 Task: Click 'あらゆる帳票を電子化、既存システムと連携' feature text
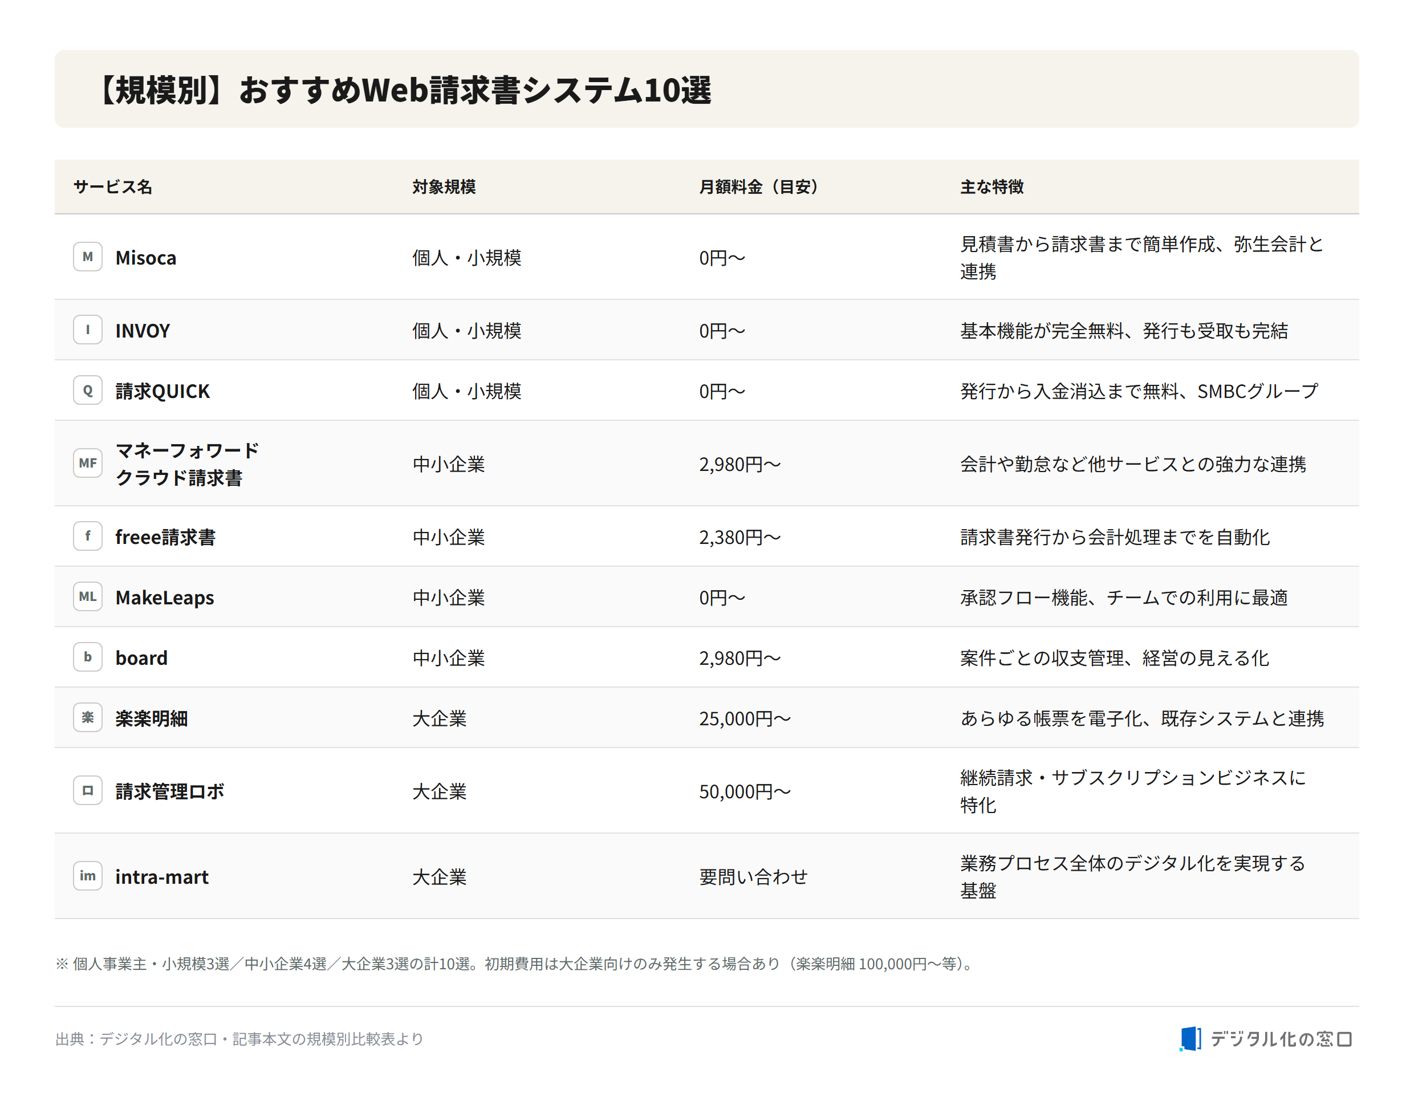[x=1142, y=718]
